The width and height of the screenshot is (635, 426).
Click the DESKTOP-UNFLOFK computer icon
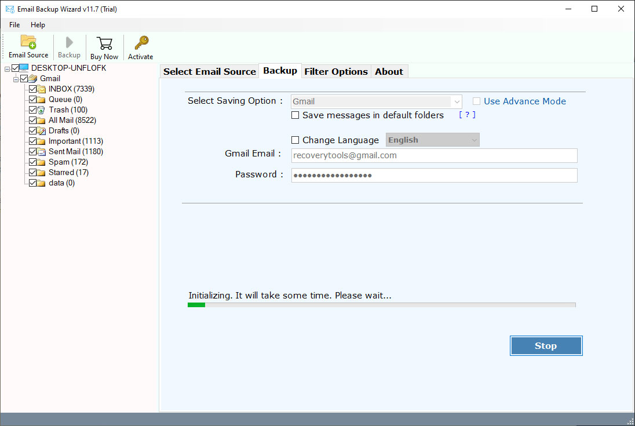click(x=24, y=68)
